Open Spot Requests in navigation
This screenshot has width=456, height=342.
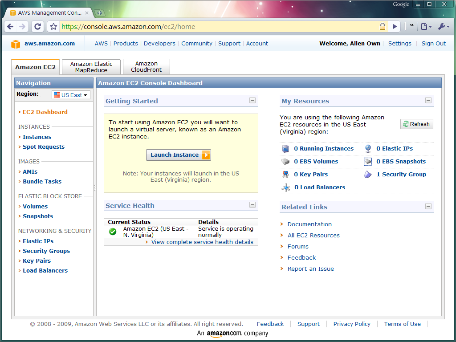coord(44,147)
